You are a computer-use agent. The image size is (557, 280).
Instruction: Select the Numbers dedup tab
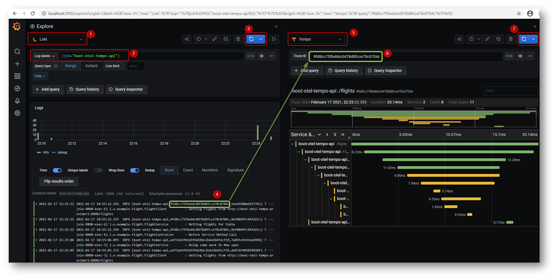[210, 170]
